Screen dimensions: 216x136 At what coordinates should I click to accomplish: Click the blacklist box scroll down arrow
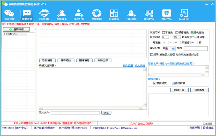(x=207, y=71)
